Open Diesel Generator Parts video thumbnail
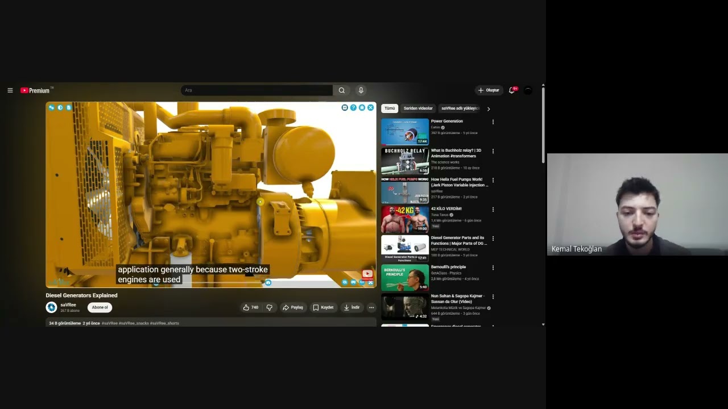 [x=405, y=248]
